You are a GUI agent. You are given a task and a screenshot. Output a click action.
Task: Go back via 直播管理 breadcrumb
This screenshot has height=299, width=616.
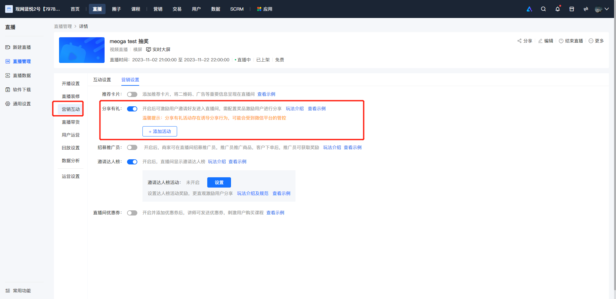tap(63, 26)
